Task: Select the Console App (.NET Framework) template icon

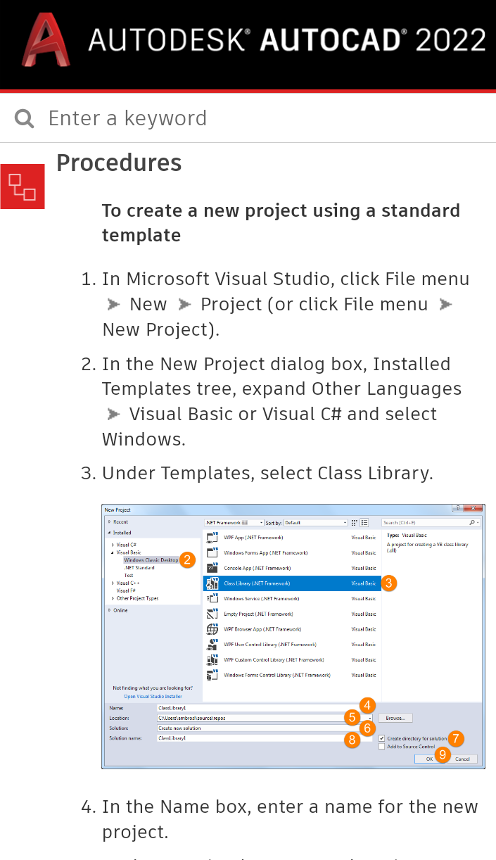Action: [211, 569]
